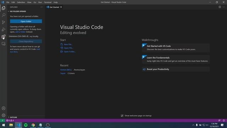The image size is (227, 128).
Task: Open the WSL recent folder link
Action: coord(66,70)
